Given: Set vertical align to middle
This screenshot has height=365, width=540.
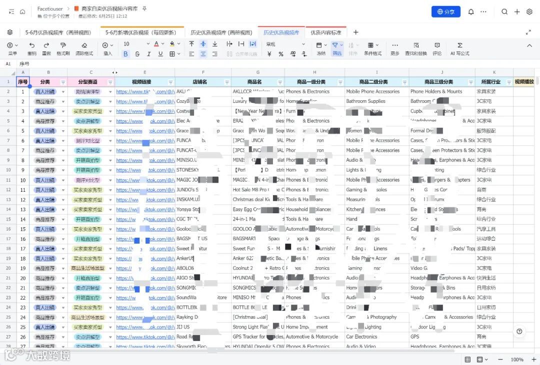Looking at the screenshot, I should (203, 44).
